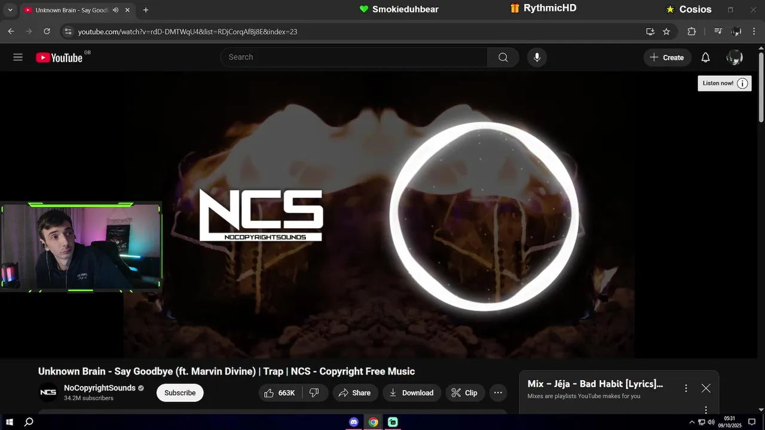This screenshot has width=765, height=430.
Task: Open the Chrome three-dot menu
Action: 754,32
